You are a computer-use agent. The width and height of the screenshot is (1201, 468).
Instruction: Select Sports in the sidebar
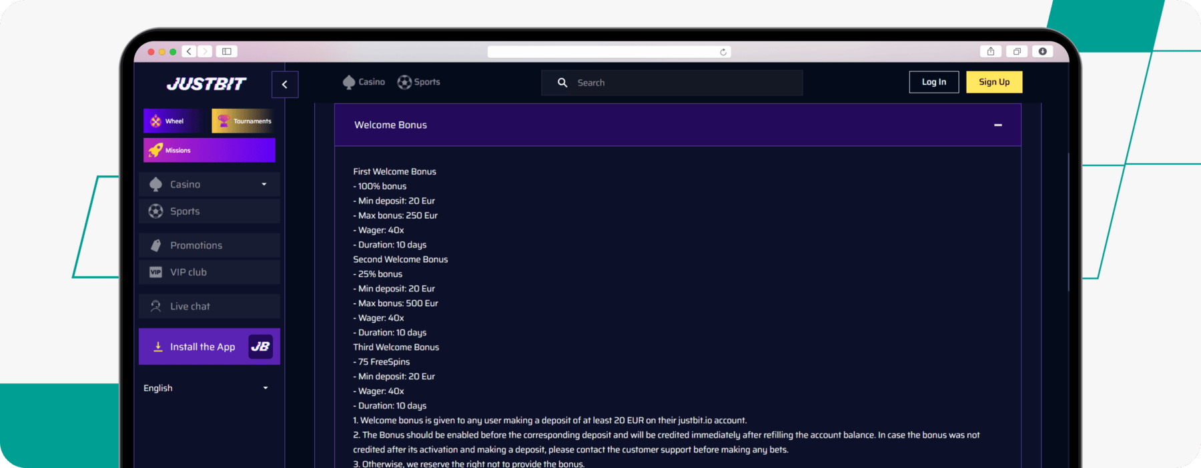coord(209,211)
